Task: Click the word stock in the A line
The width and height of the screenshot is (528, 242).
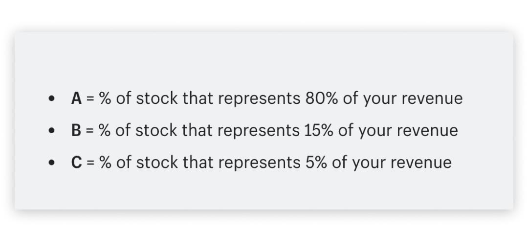Action: pyautogui.click(x=156, y=99)
